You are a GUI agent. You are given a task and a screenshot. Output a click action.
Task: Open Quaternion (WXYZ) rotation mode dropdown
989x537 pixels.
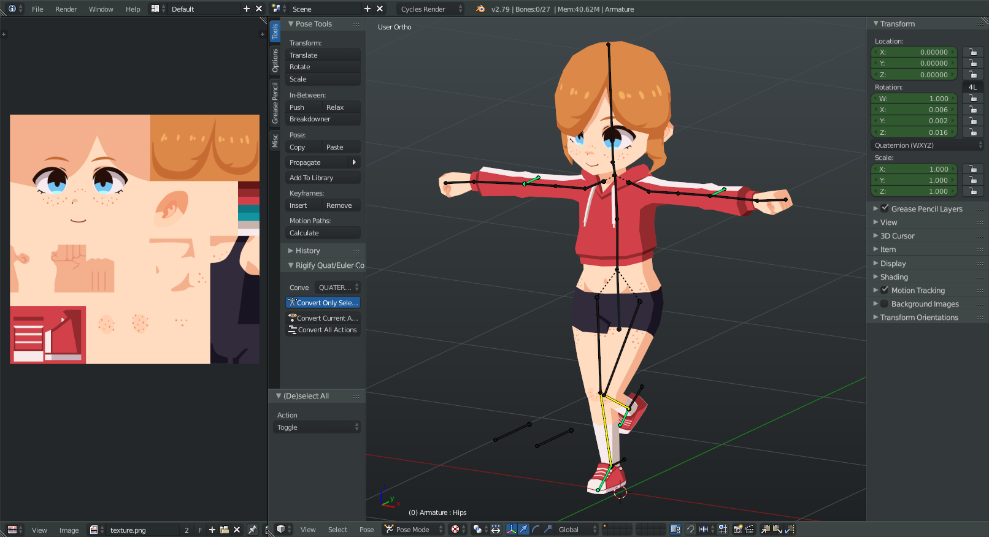[927, 145]
